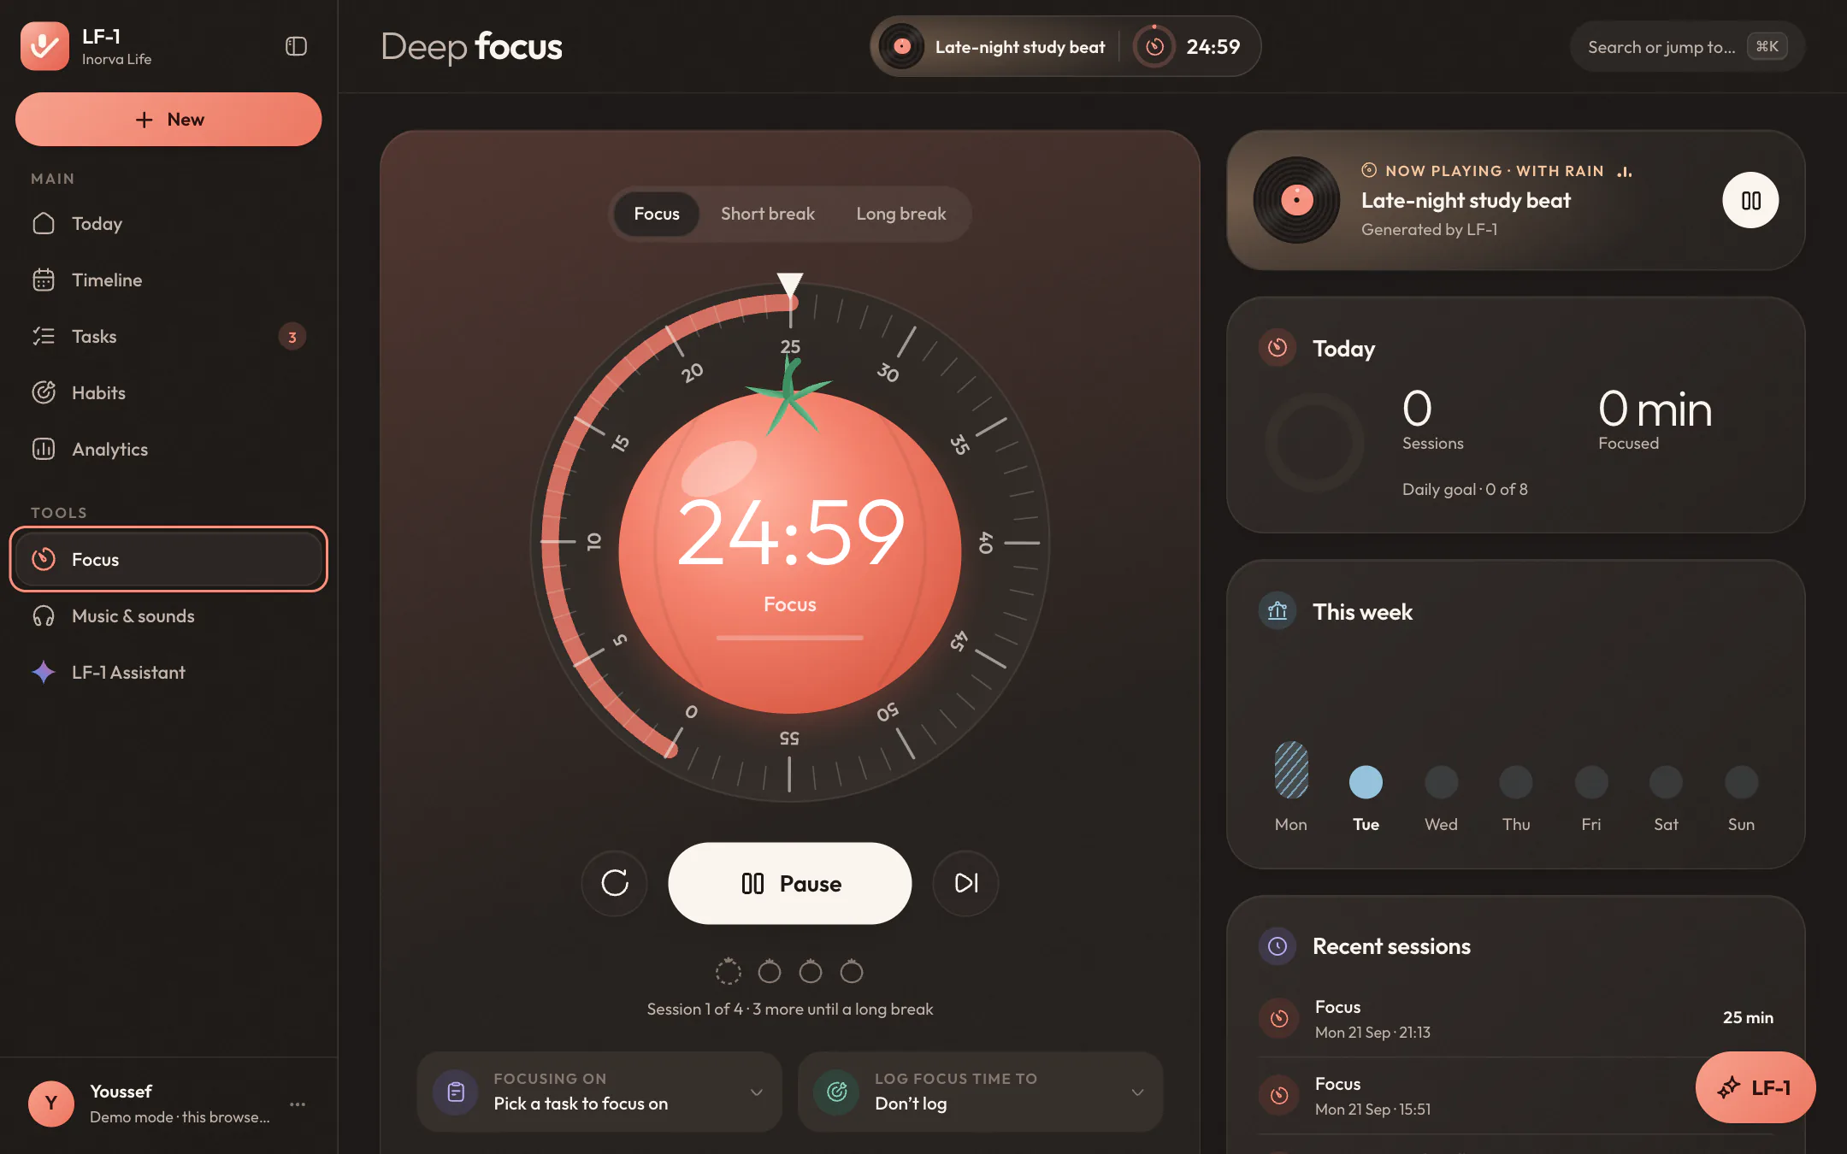This screenshot has height=1154, width=1847.
Task: Select the Tue dot in This week
Action: click(1366, 782)
